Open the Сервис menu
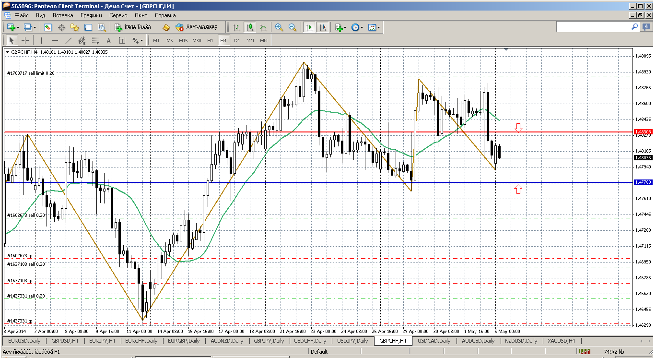The image size is (656, 358). click(118, 15)
